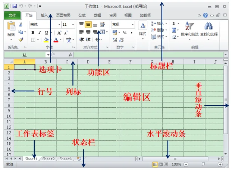Click the Decrease Indent icon
The width and height of the screenshot is (232, 170).
81,40
